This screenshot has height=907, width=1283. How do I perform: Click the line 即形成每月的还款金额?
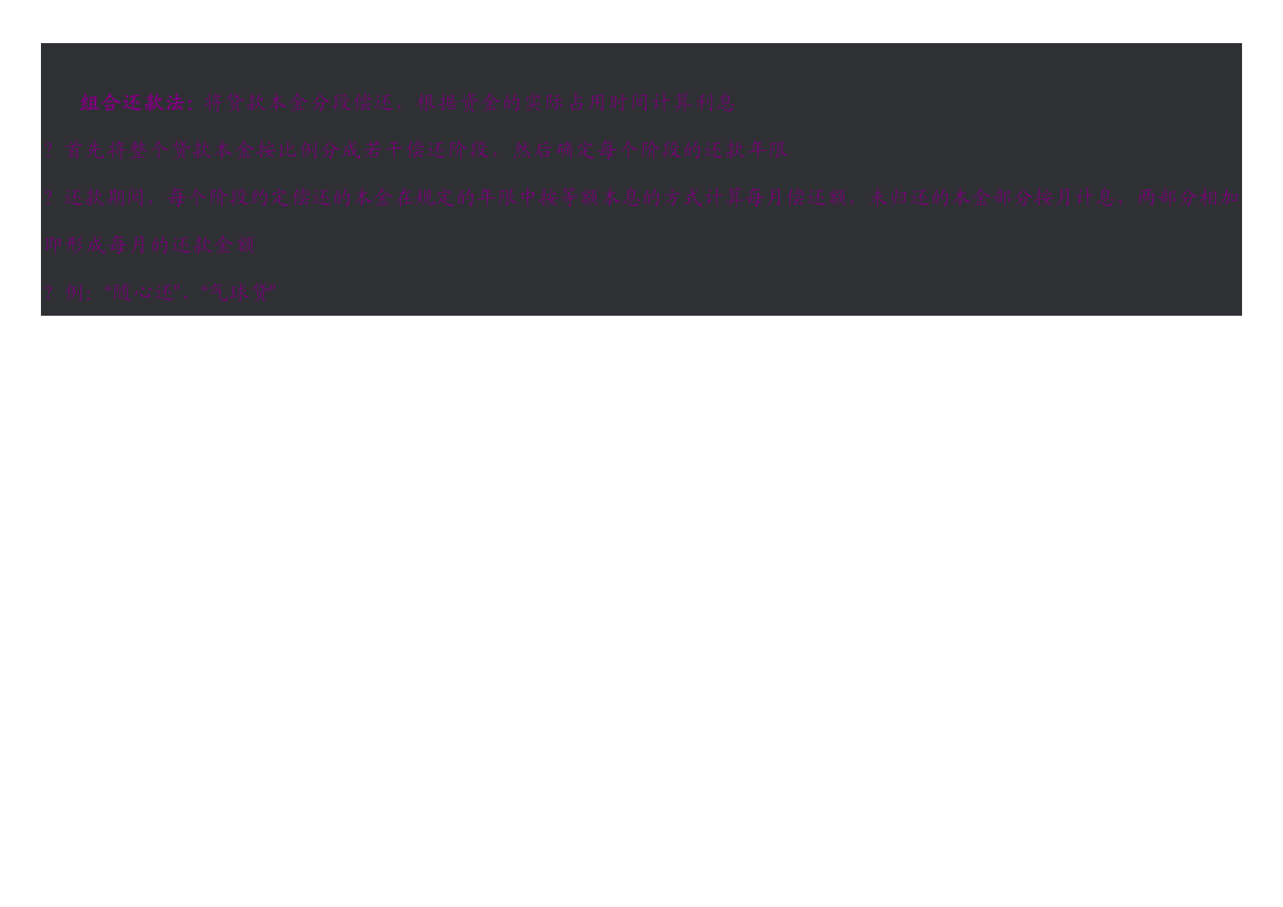coord(149,246)
